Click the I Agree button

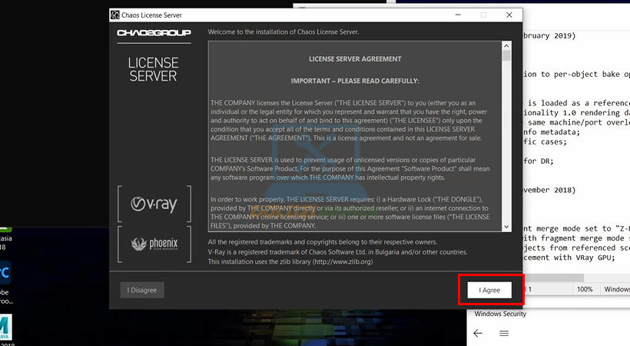(x=489, y=290)
